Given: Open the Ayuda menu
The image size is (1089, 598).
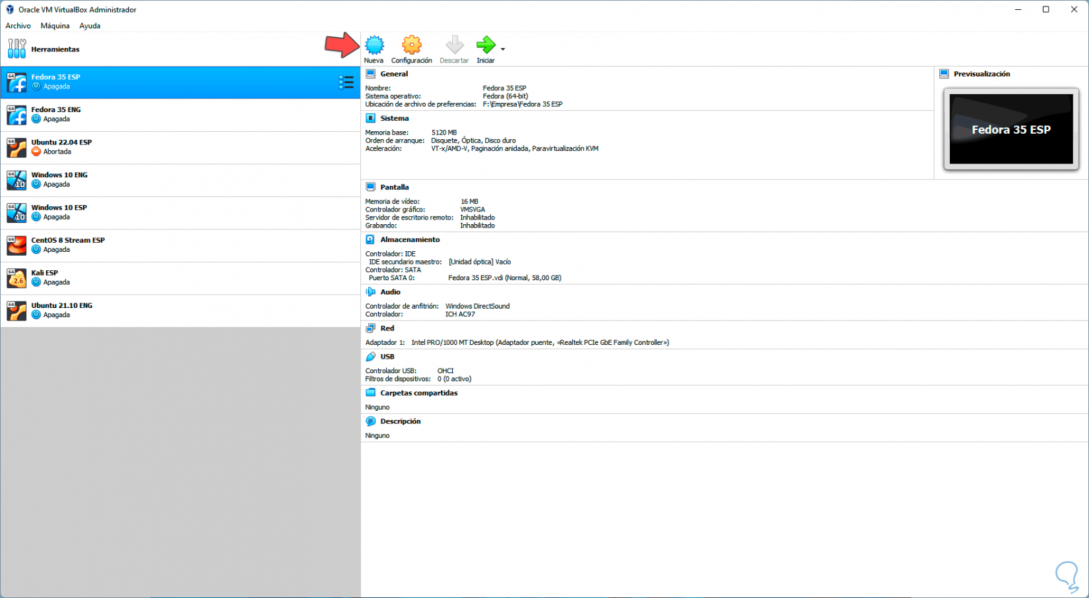Looking at the screenshot, I should click(x=90, y=26).
